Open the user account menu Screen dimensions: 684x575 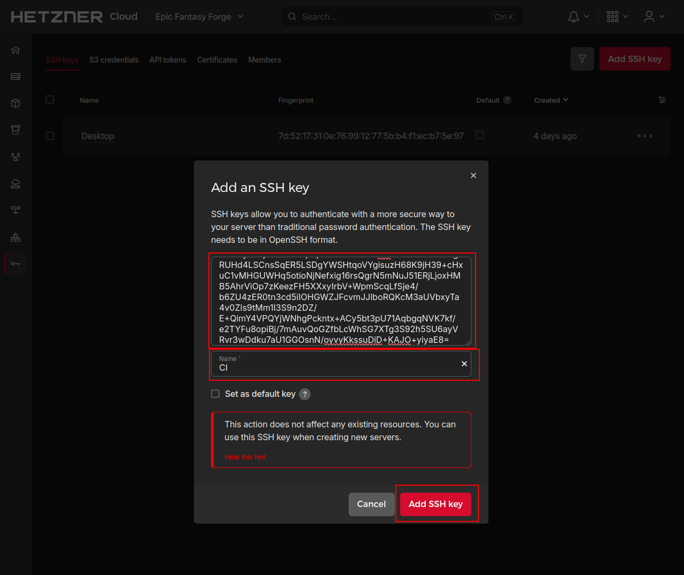pos(655,17)
